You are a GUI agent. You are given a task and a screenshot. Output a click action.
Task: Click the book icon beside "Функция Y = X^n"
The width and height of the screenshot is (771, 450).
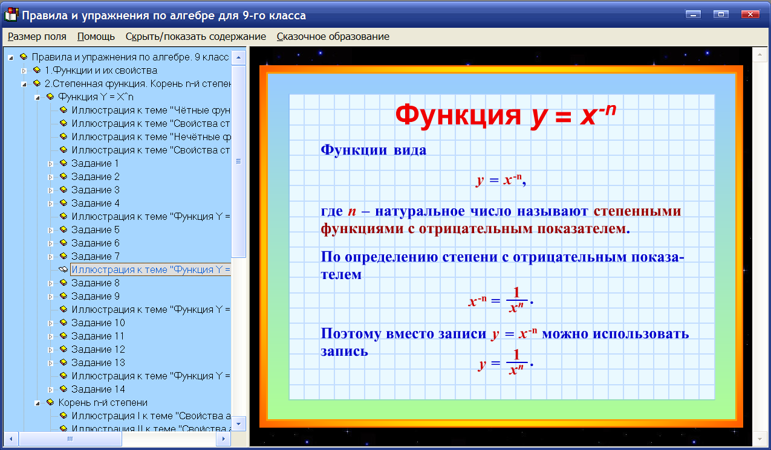click(50, 97)
